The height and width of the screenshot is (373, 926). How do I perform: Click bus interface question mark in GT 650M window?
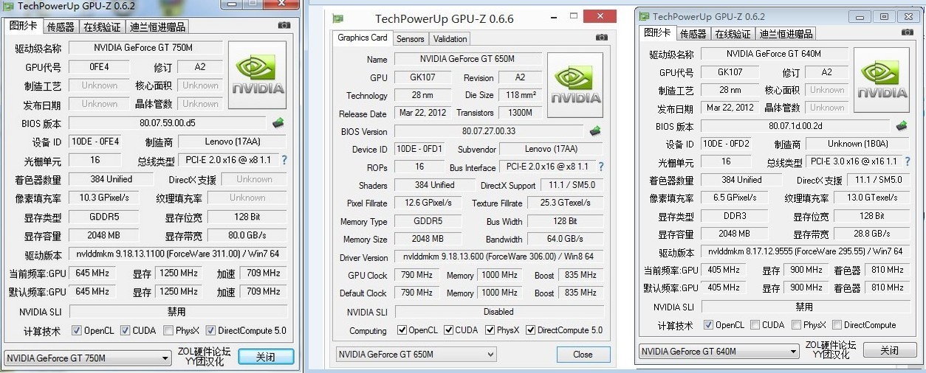pos(600,167)
